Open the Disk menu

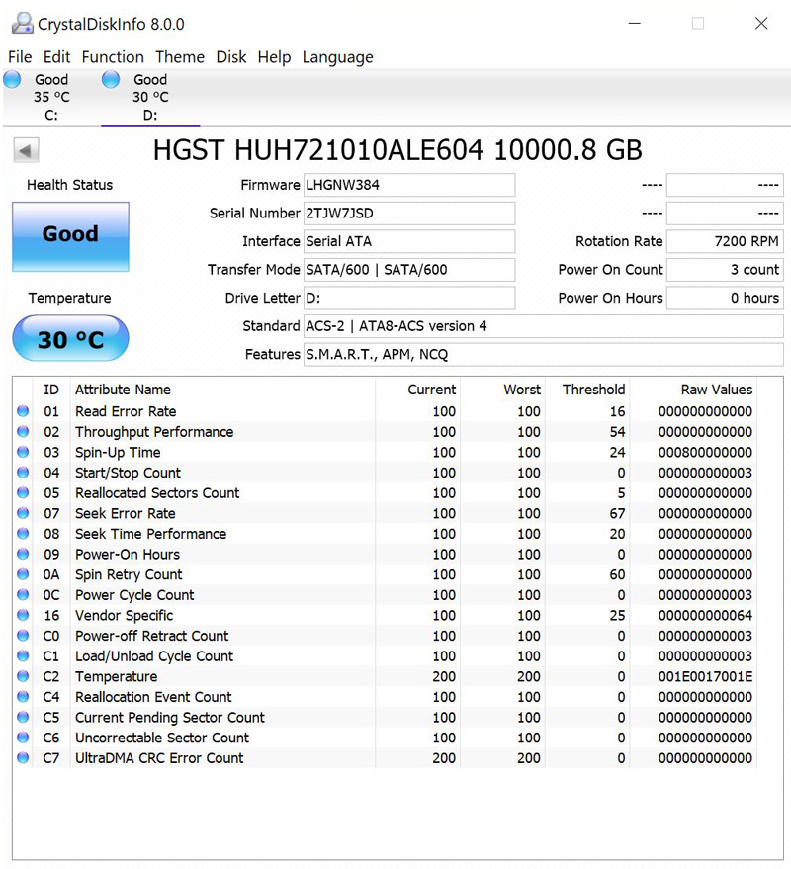click(231, 57)
